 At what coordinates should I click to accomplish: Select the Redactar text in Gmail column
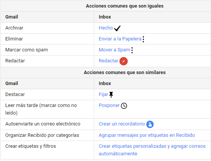coord(15,61)
